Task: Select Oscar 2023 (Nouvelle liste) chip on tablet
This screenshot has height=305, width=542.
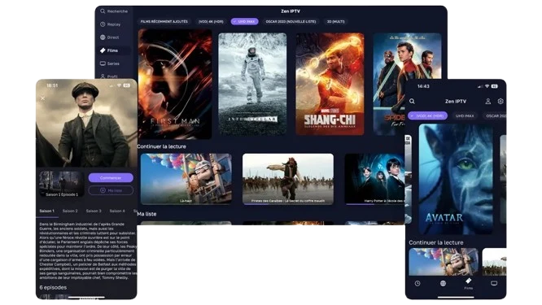Action: [291, 21]
